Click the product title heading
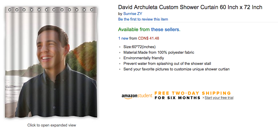The image size is (278, 130). [190, 7]
